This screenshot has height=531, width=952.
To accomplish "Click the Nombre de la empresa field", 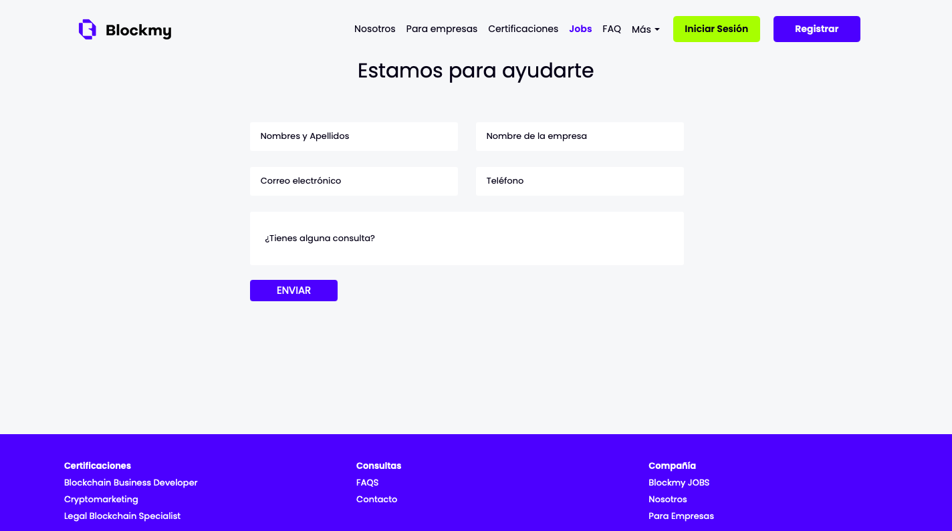I will pyautogui.click(x=579, y=136).
